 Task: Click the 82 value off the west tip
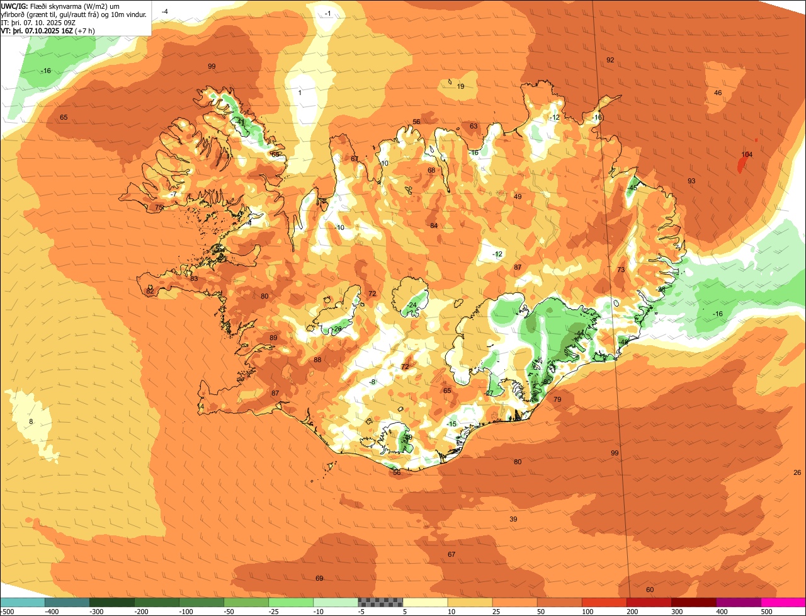click(150, 291)
